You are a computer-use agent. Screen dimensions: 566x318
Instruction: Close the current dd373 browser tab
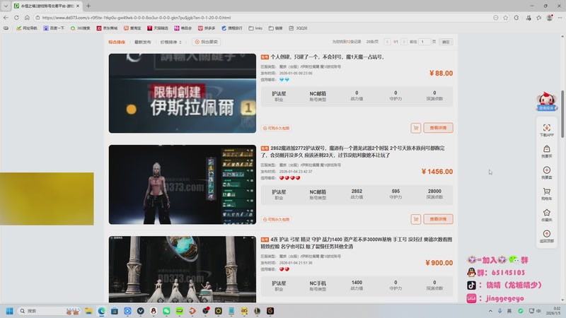click(78, 6)
